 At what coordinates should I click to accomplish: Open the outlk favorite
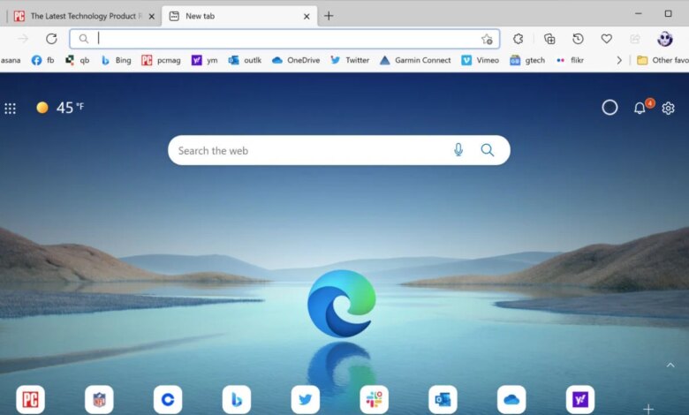tap(245, 61)
